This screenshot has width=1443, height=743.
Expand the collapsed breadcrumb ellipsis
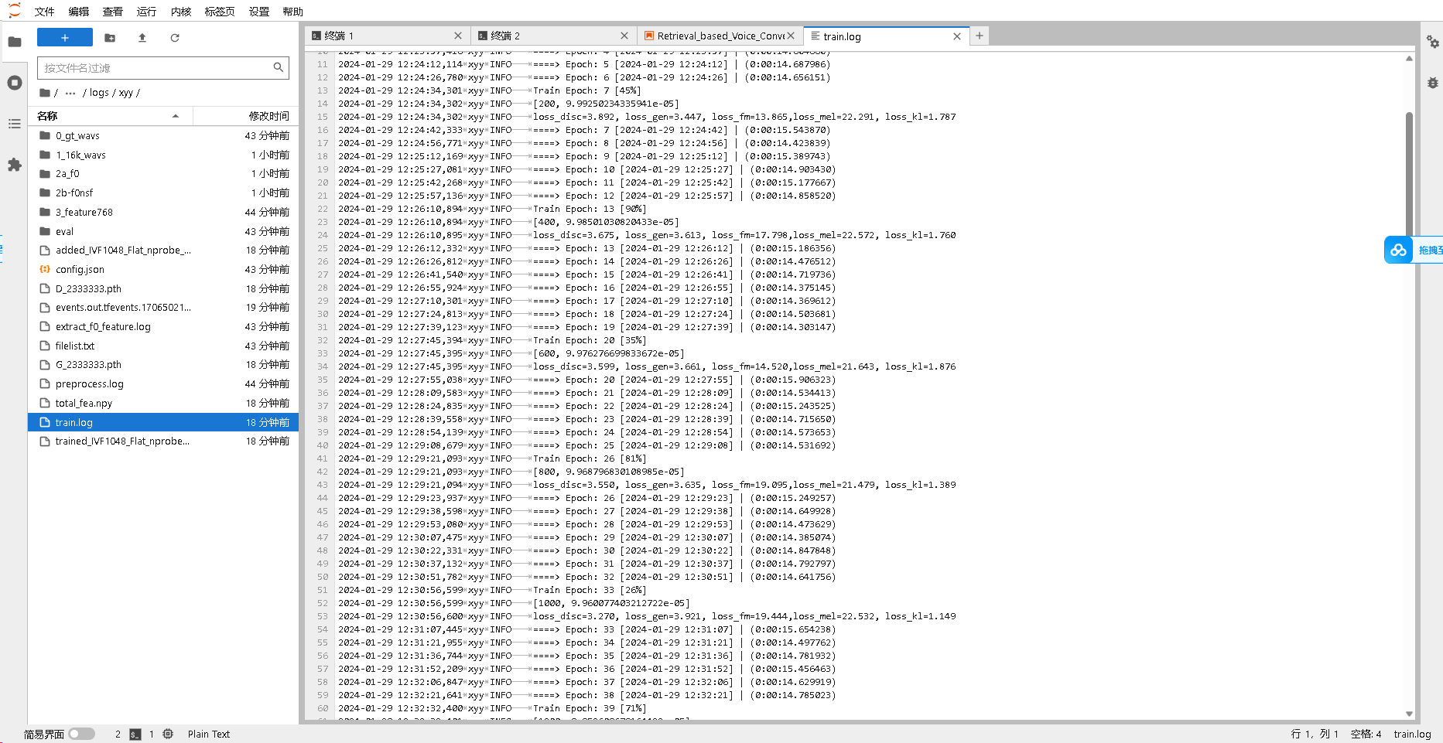point(70,93)
